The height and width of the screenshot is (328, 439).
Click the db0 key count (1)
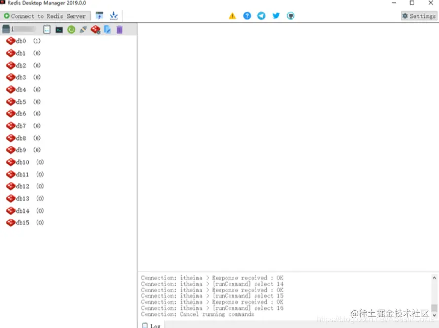pos(37,41)
